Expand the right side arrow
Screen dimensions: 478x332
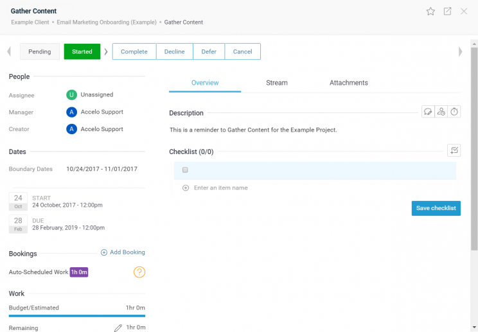460,51
